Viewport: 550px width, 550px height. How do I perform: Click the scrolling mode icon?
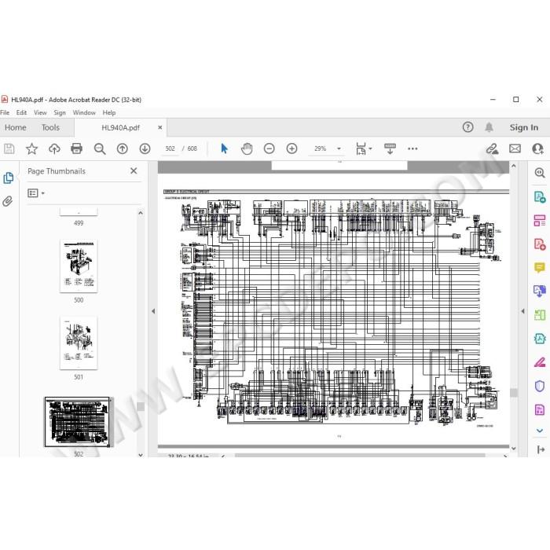(390, 148)
